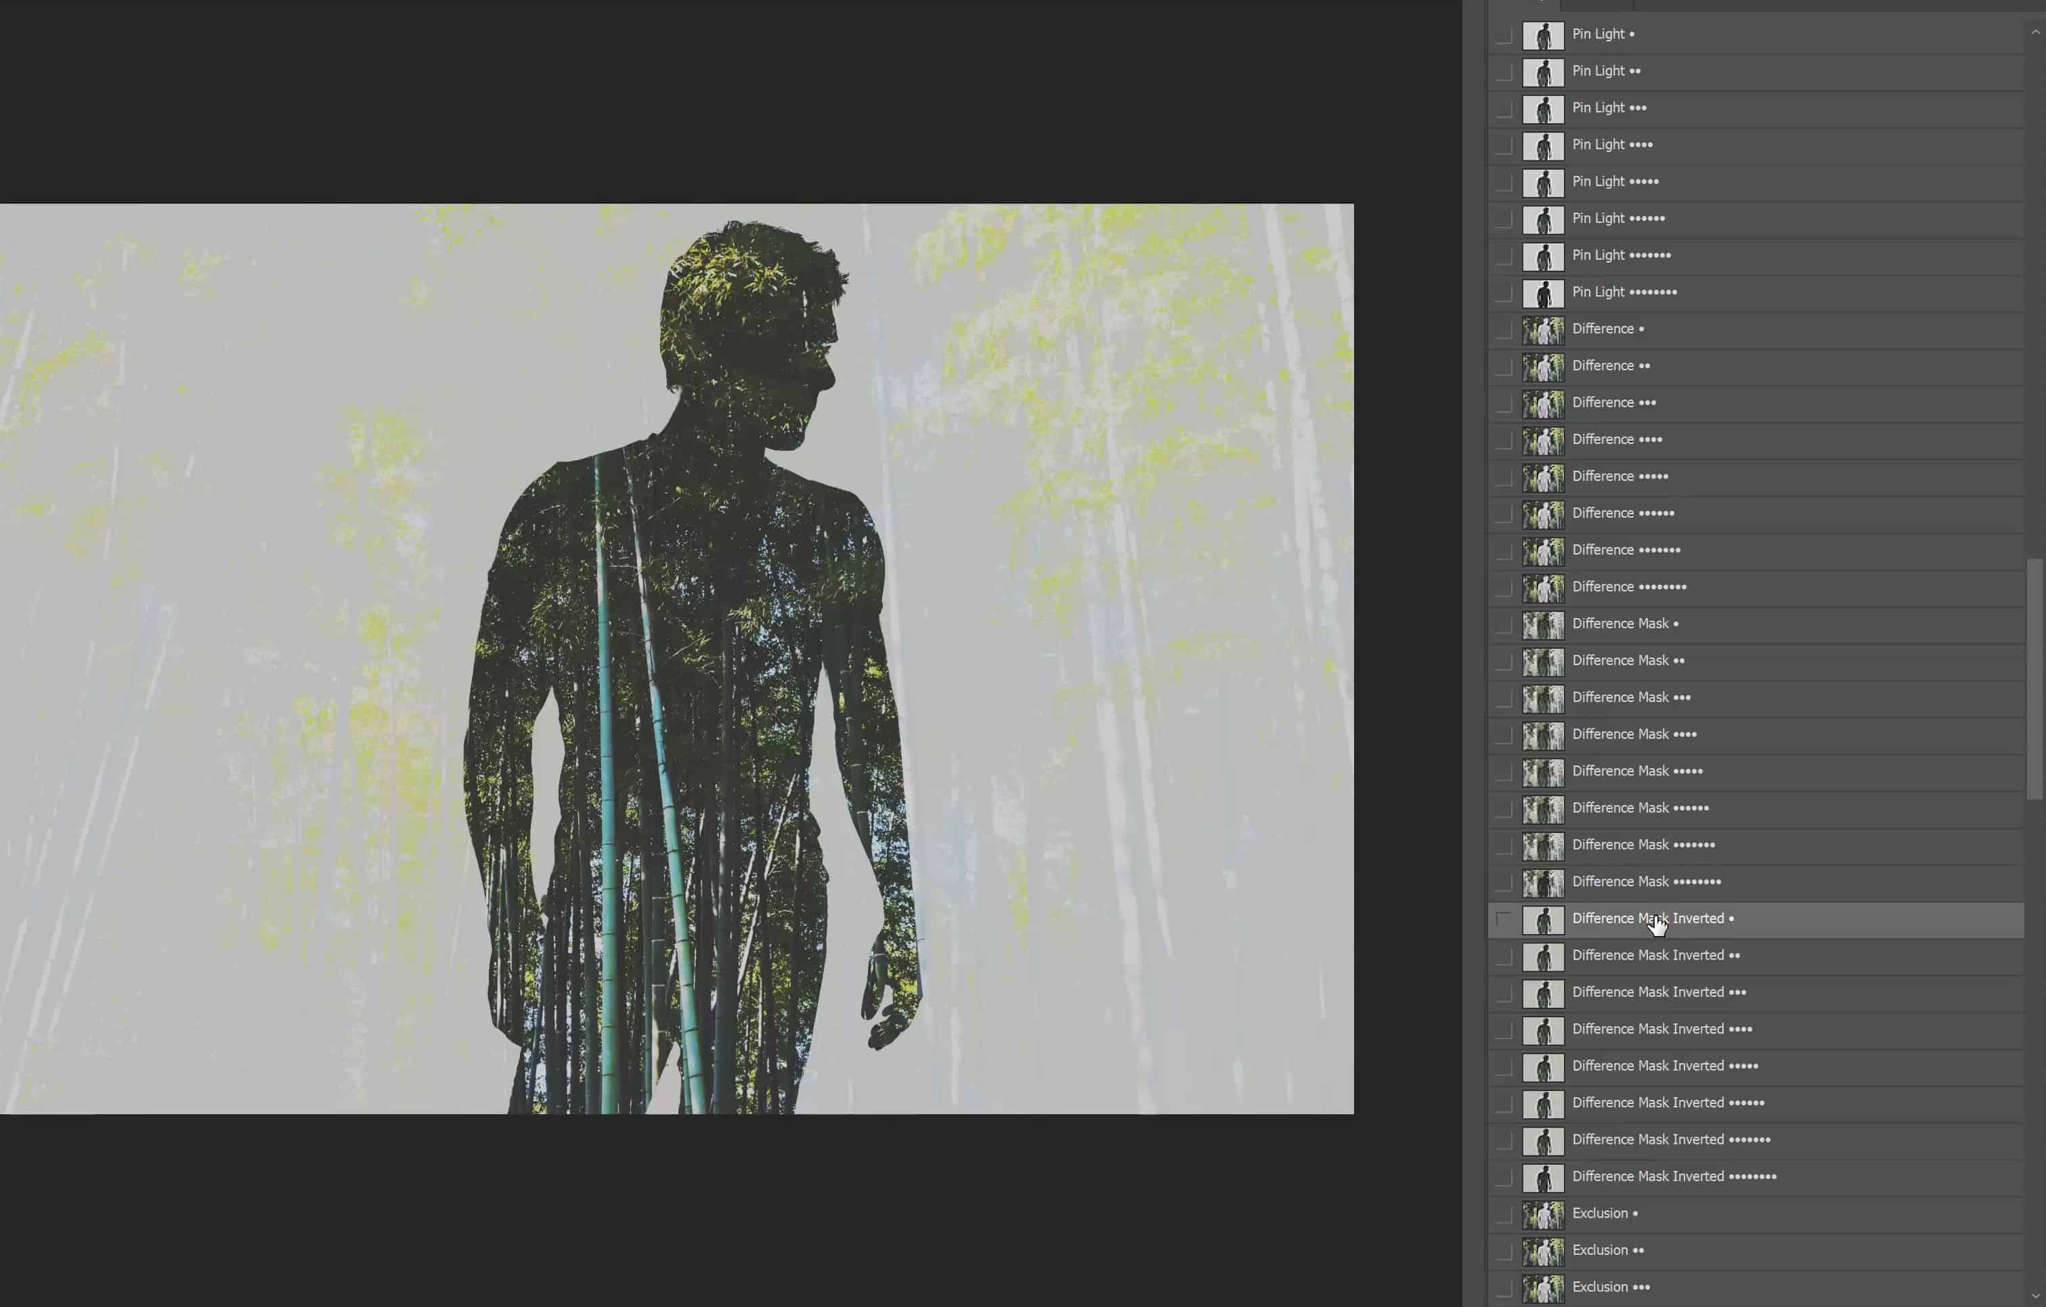Image resolution: width=2046 pixels, height=1307 pixels.
Task: Click thumbnail of Difference Mask Inverted ••••••• layer
Action: coord(1543,1141)
